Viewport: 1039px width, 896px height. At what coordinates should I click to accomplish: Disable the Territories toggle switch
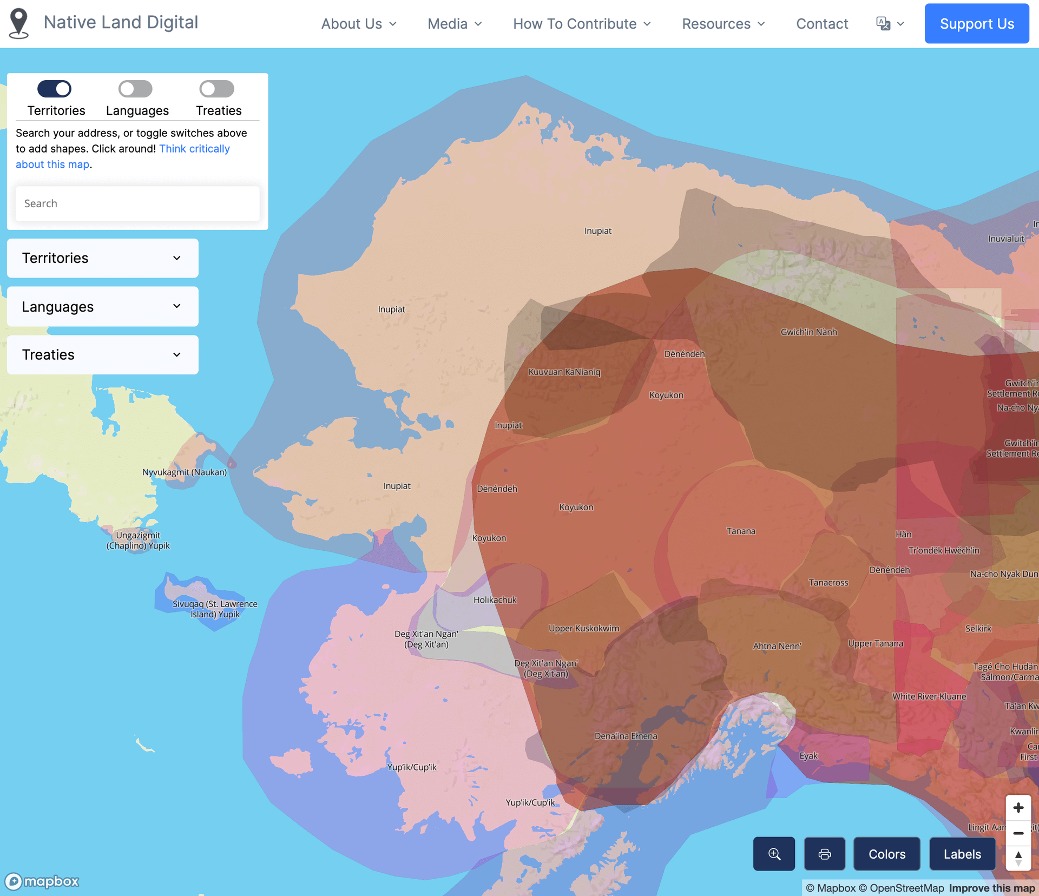point(54,89)
